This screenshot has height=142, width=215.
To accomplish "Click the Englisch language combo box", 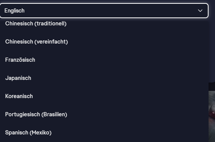I will [104, 11].
